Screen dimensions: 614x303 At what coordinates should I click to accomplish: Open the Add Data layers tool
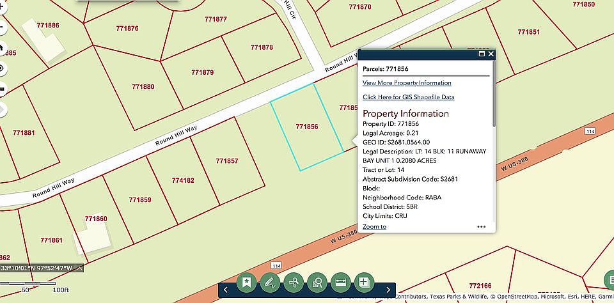[364, 282]
